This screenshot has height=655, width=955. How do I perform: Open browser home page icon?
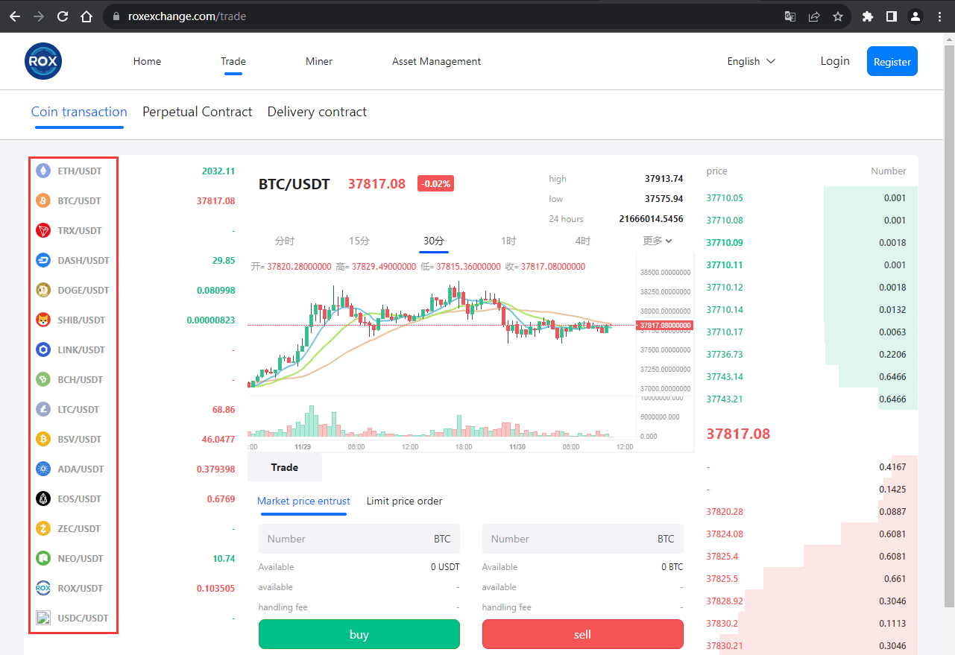[86, 16]
